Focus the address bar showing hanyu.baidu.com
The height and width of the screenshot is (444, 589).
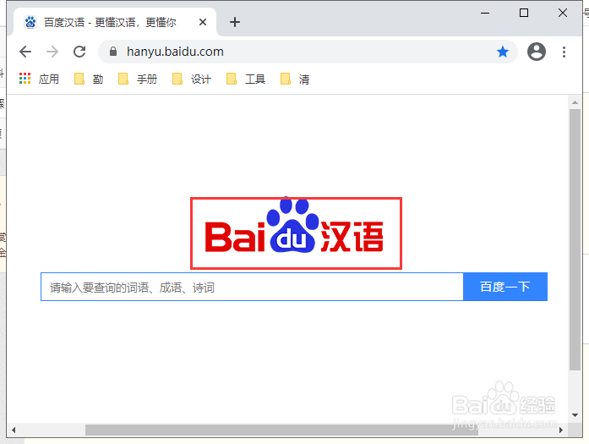[x=308, y=52]
